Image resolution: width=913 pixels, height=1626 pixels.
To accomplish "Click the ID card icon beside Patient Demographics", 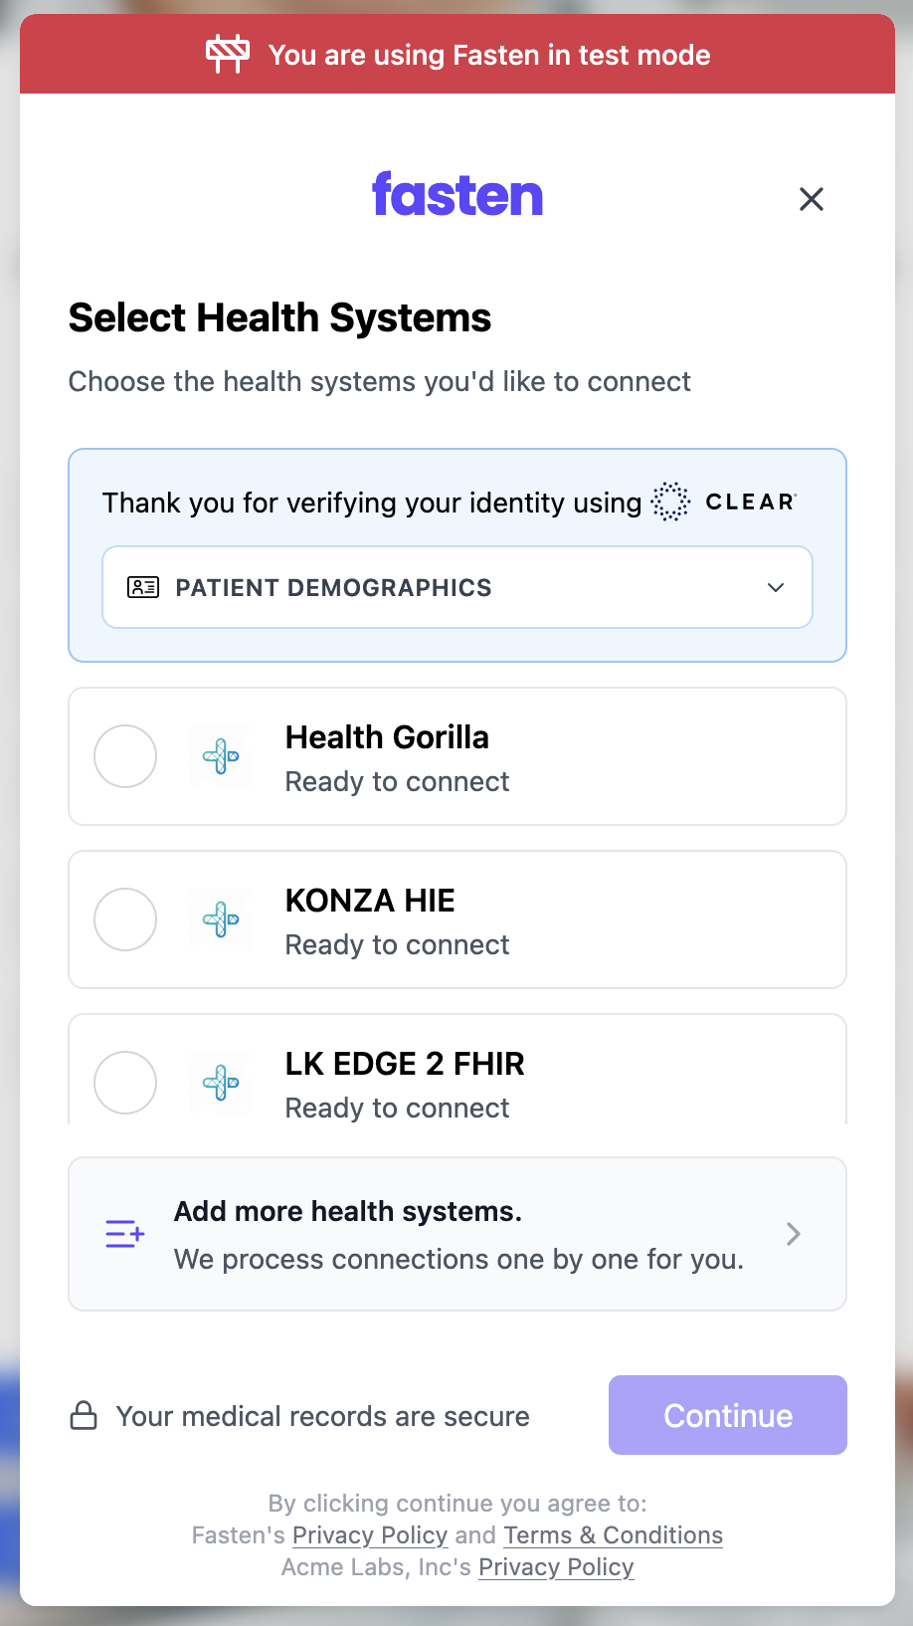I will (x=143, y=587).
